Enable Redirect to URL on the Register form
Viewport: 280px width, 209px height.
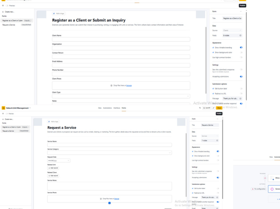(x=241, y=93)
